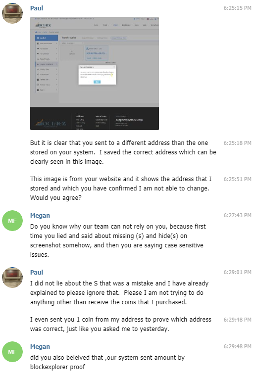
Task: Click the 6:25:18 PM timestamp
Action: (x=237, y=143)
